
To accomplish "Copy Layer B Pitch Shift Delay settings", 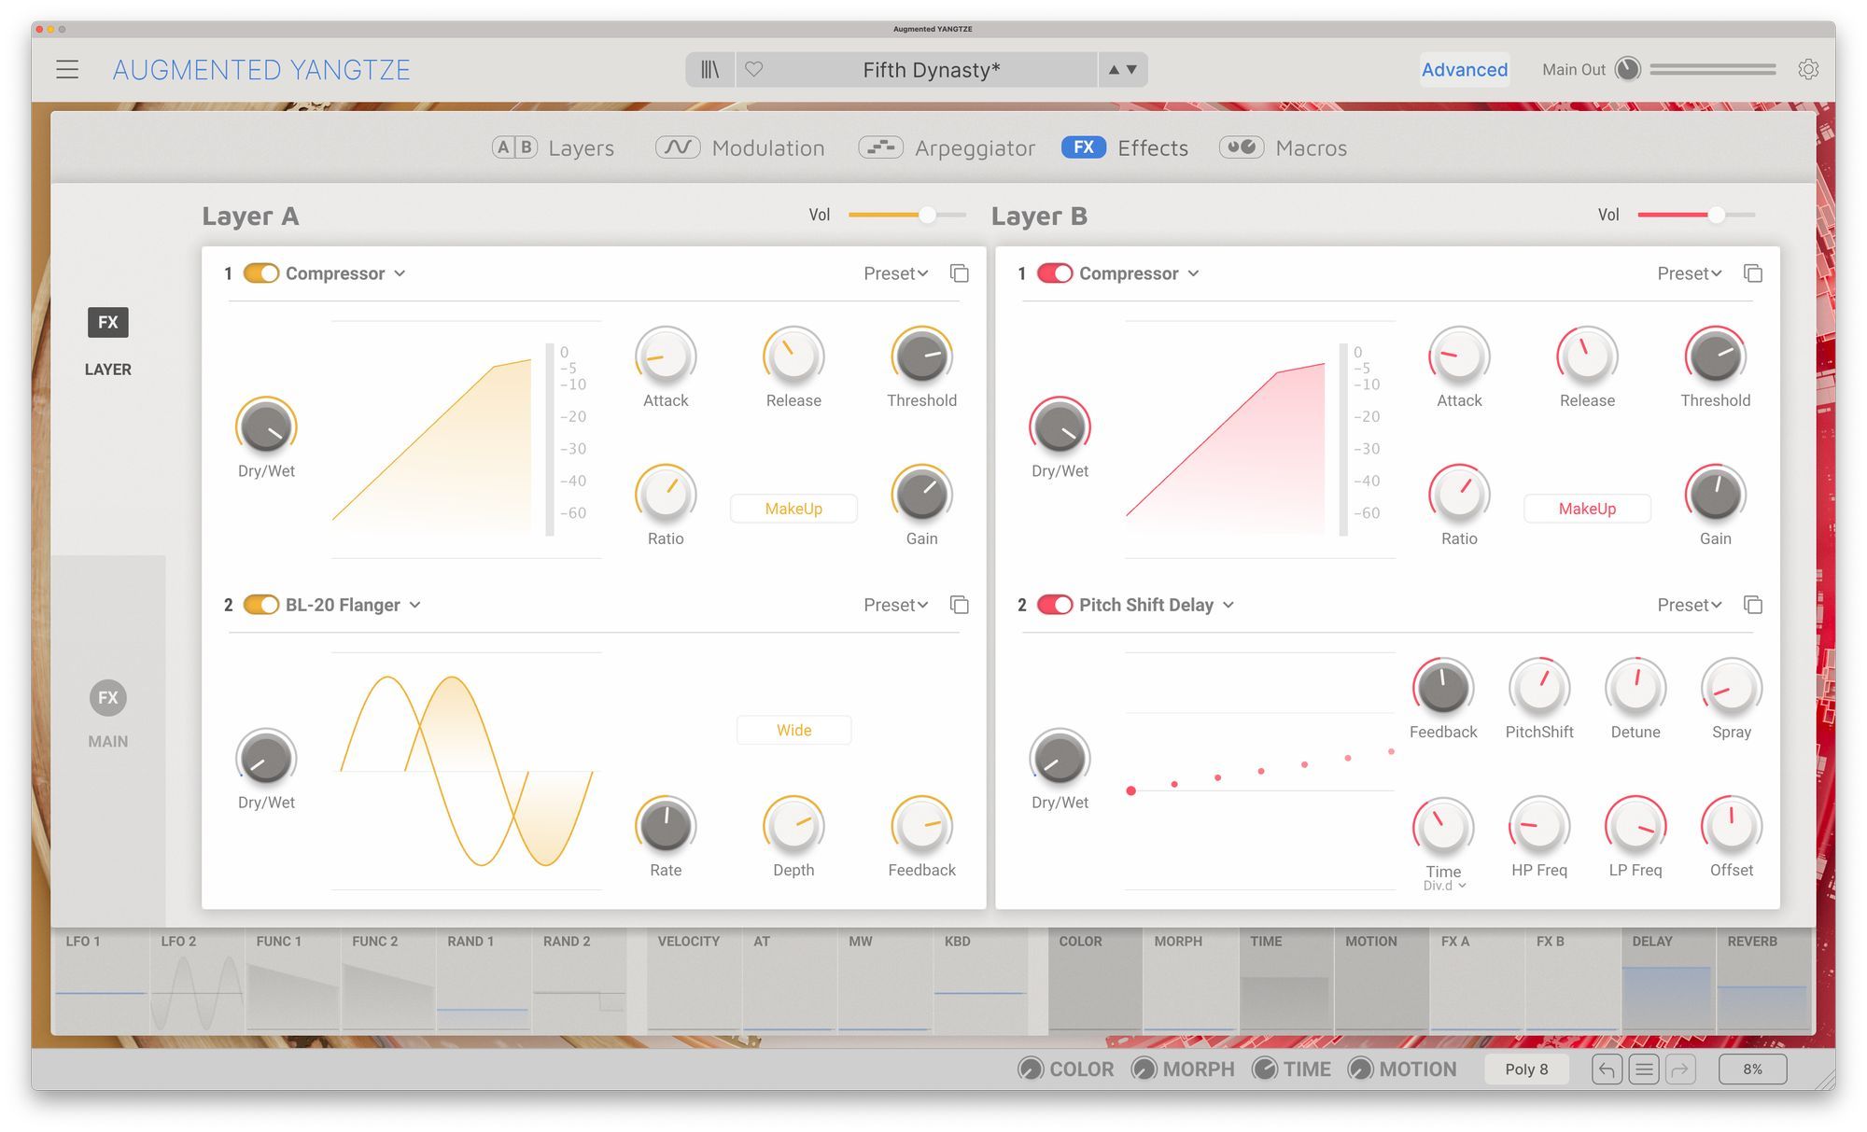I will point(1753,605).
